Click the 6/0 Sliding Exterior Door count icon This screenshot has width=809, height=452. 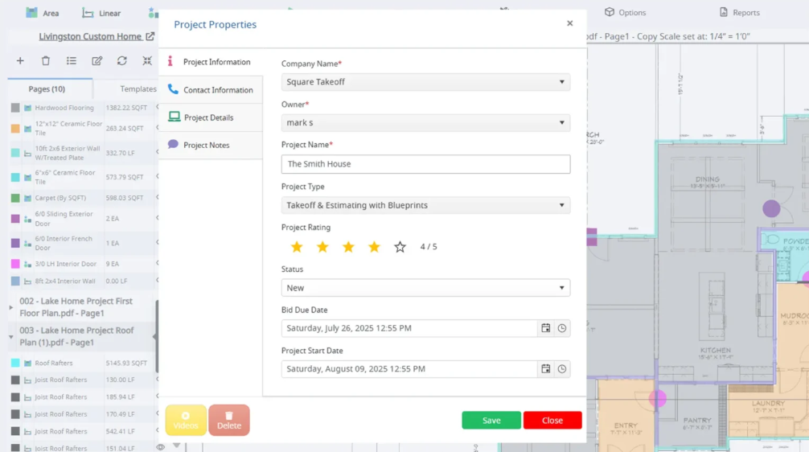tap(28, 220)
